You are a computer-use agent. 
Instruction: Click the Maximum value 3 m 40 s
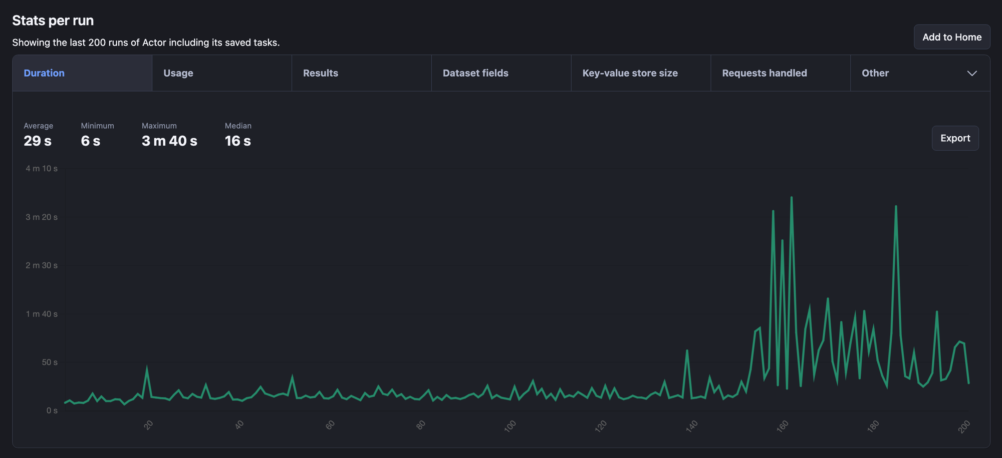(169, 141)
